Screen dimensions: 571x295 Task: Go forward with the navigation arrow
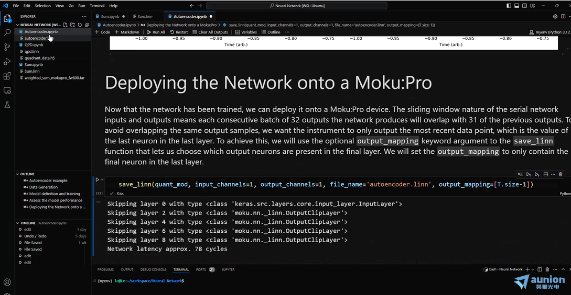tap(200, 6)
